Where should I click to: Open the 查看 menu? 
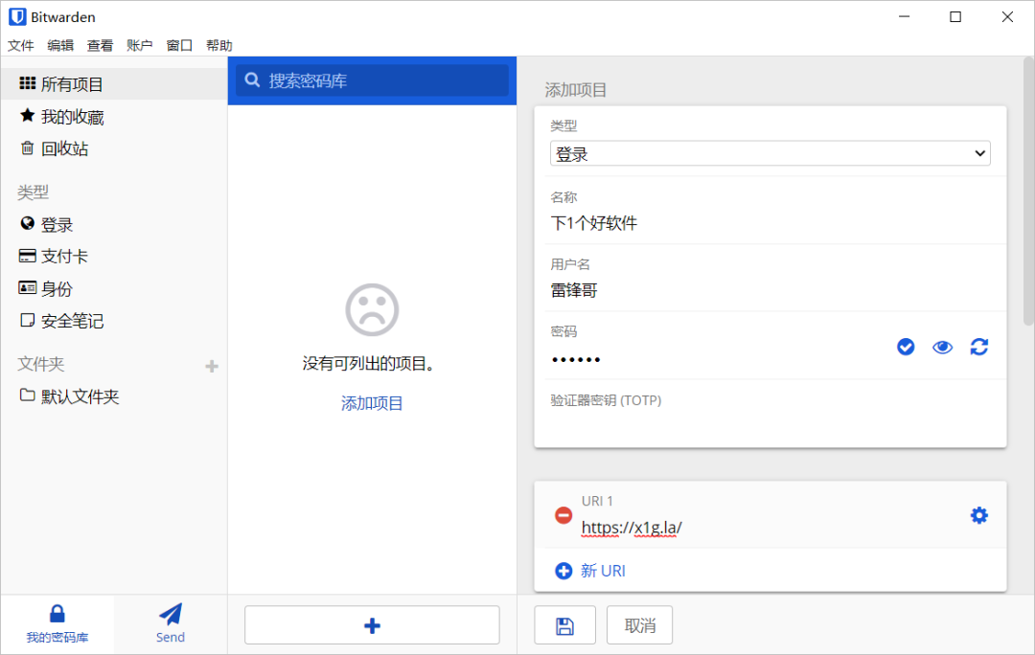coord(100,46)
